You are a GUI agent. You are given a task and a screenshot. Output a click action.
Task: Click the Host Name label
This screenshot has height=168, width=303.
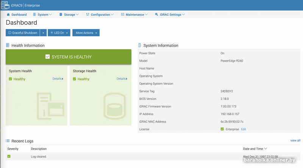click(147, 68)
